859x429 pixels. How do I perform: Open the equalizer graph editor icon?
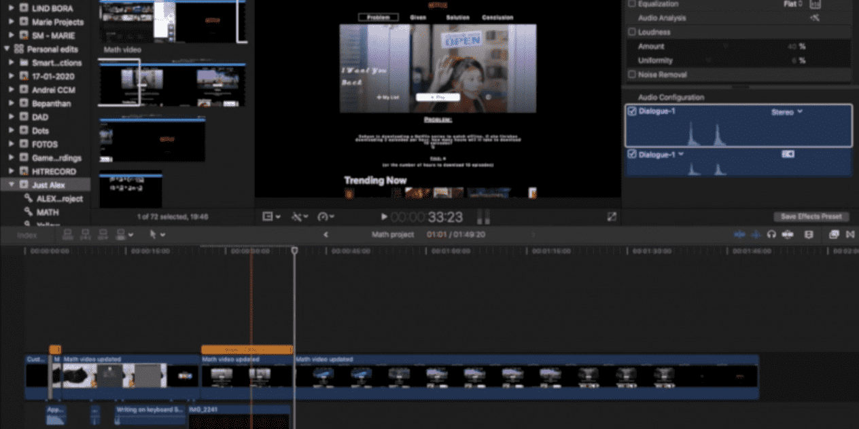[815, 4]
